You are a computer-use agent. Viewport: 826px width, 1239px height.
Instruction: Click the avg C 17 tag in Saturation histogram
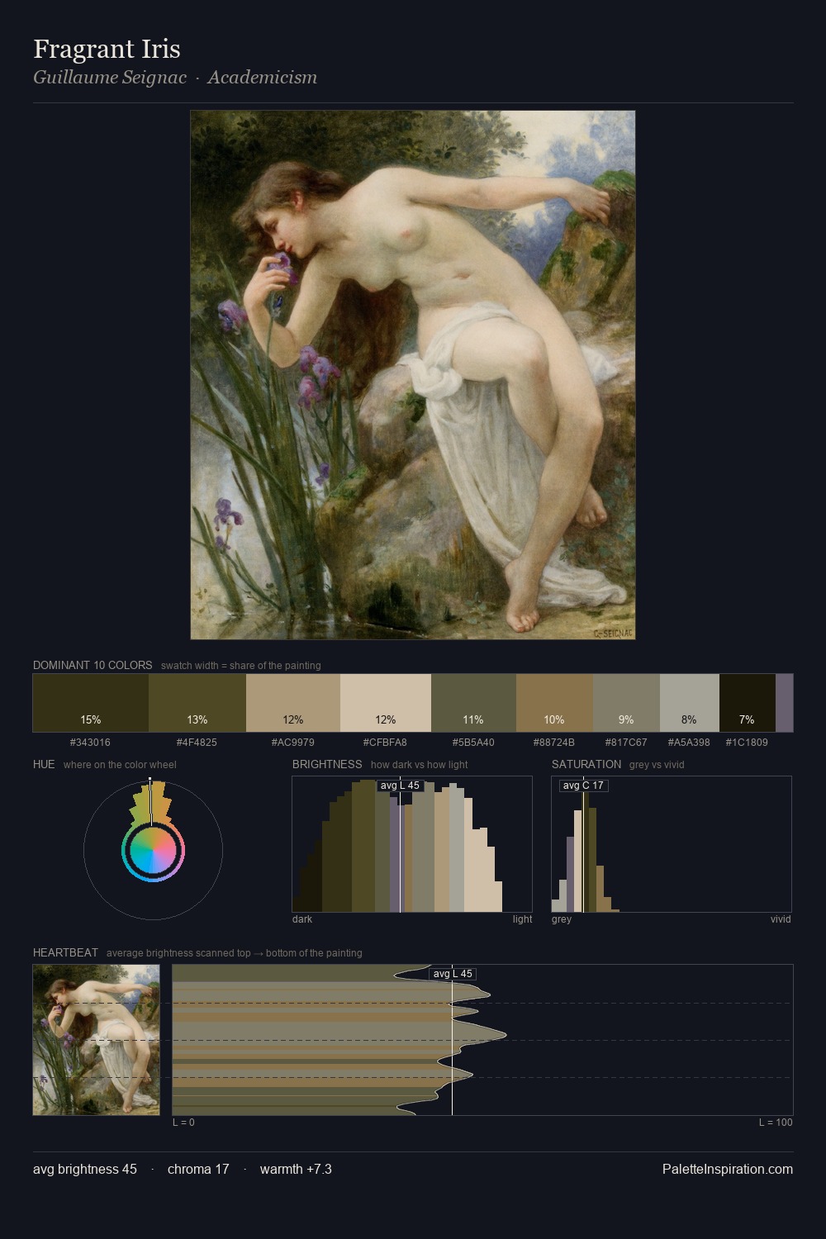point(583,786)
